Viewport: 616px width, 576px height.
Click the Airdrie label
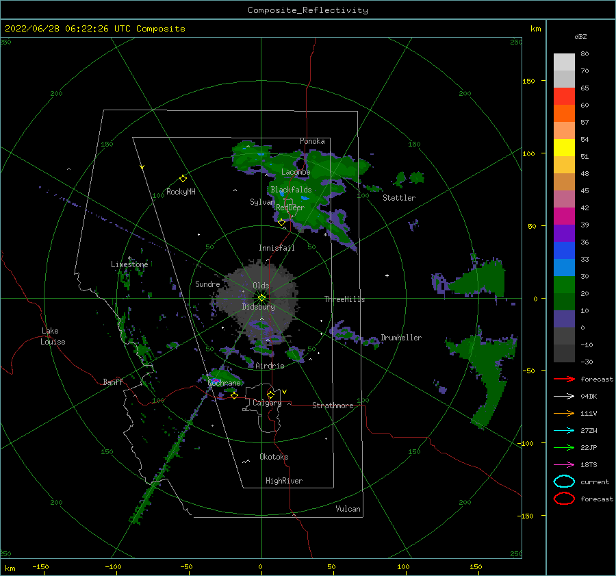pyautogui.click(x=270, y=366)
